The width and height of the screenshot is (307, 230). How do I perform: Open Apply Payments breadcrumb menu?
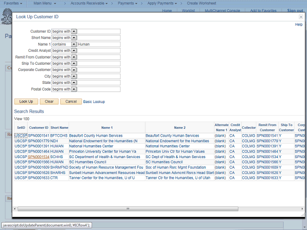162,3
